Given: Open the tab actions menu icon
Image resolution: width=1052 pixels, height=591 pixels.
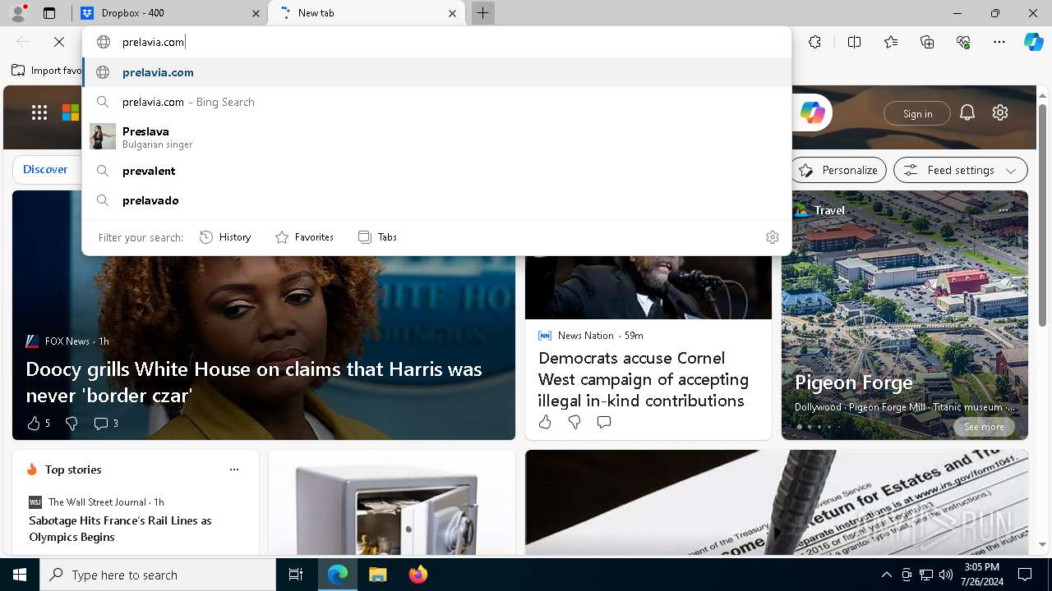Looking at the screenshot, I should pos(49,13).
